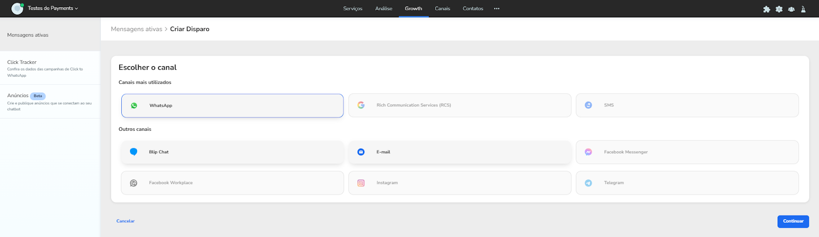The height and width of the screenshot is (237, 819).
Task: Click the blue Blip Chat bubble icon
Action: click(134, 152)
